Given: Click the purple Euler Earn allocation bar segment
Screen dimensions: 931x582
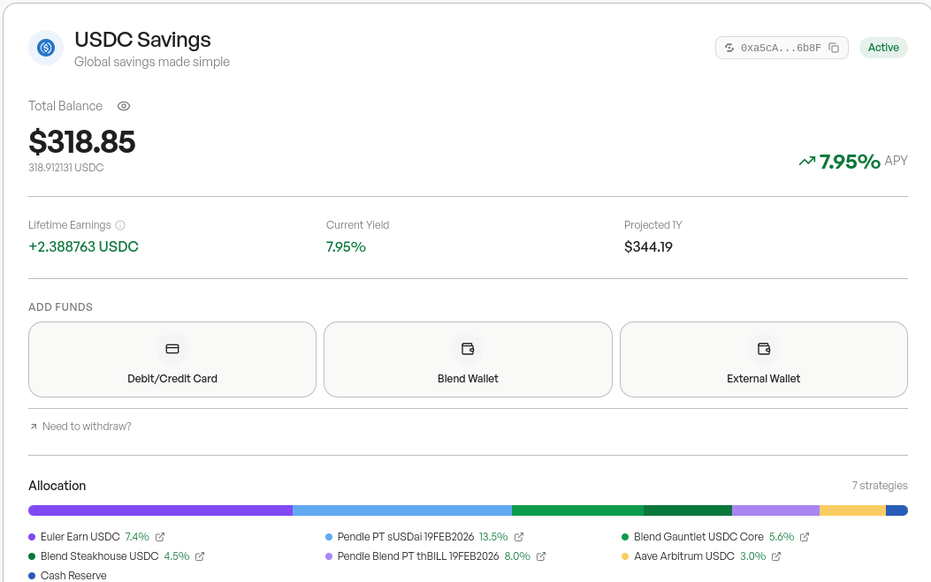Looking at the screenshot, I should (160, 510).
